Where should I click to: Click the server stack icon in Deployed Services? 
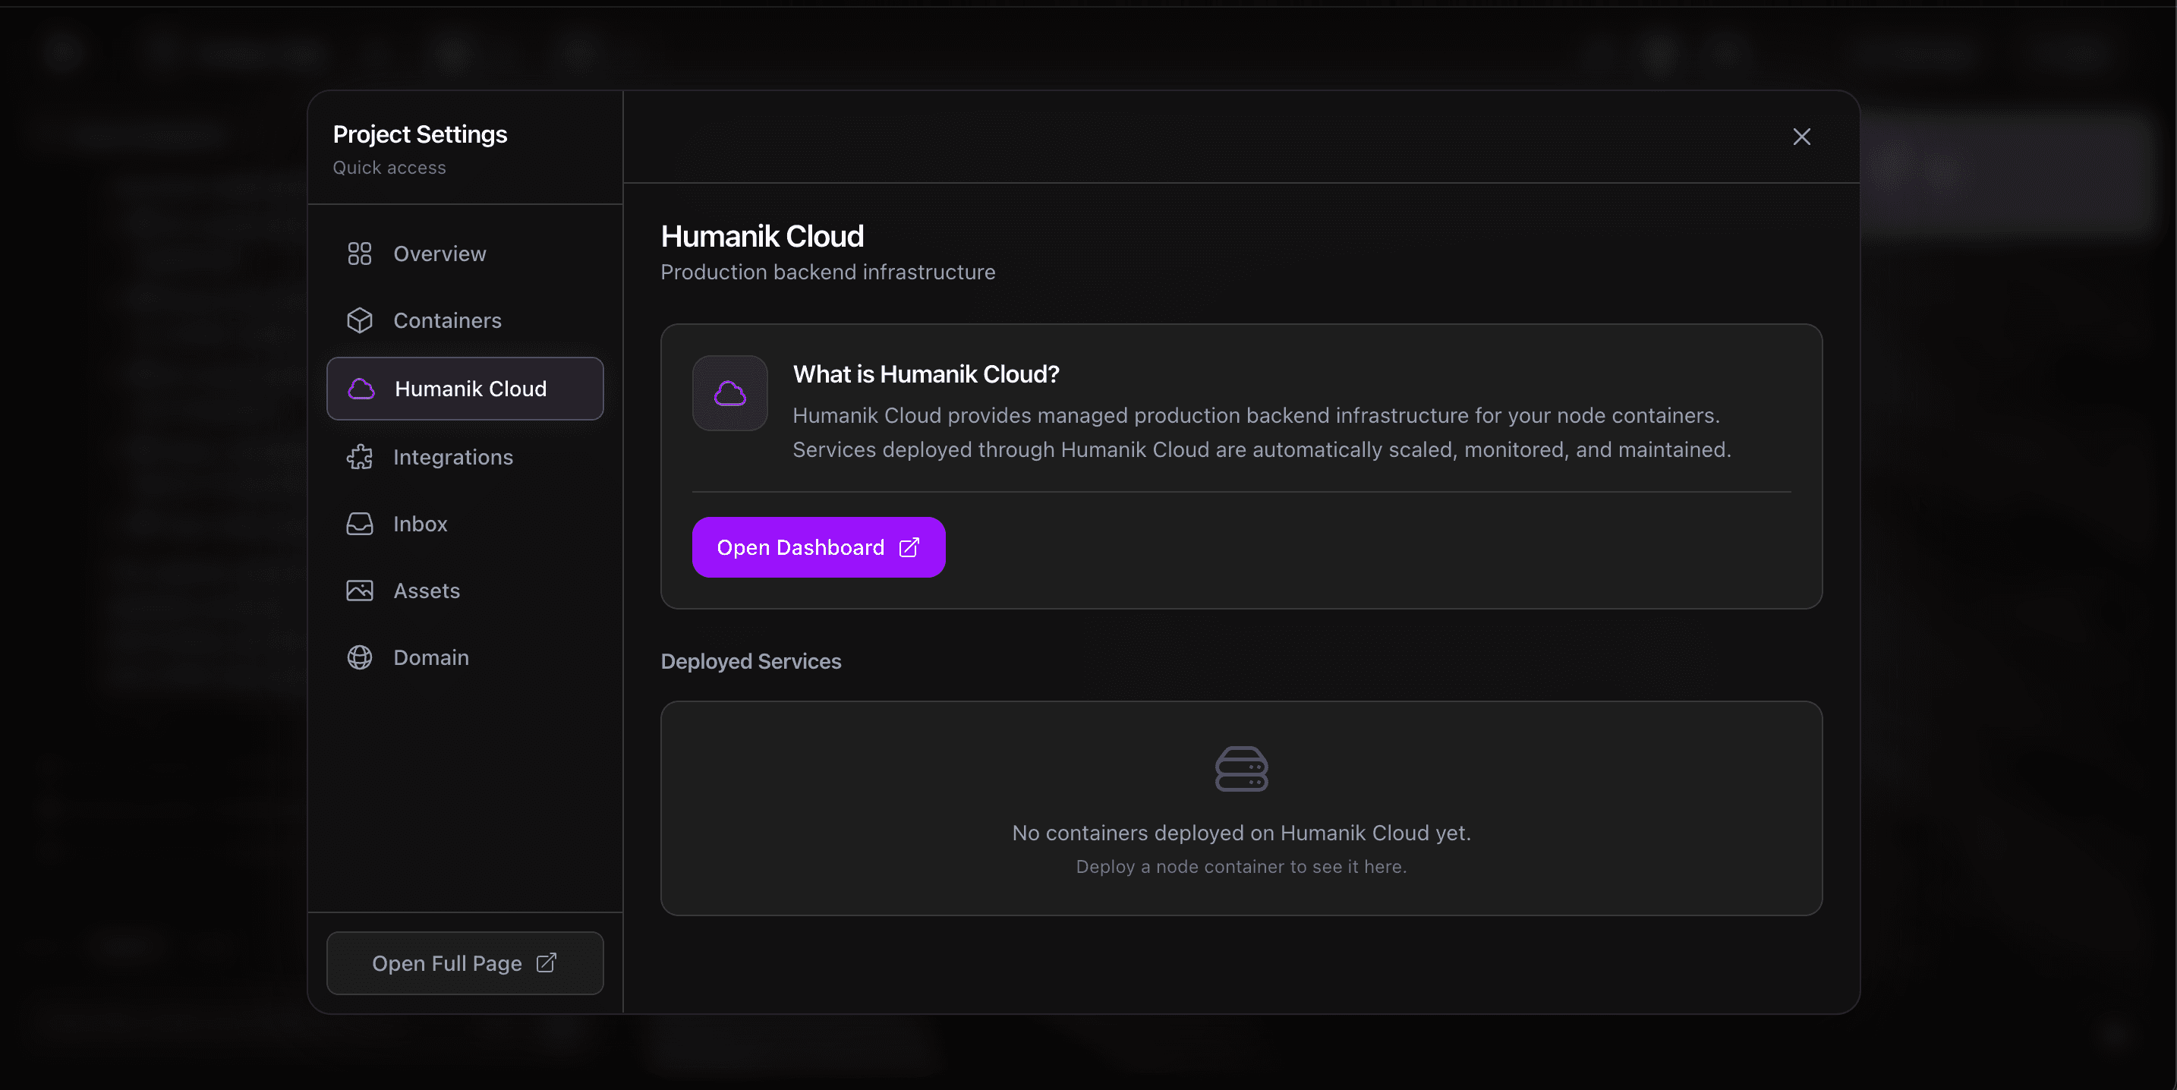click(1242, 769)
